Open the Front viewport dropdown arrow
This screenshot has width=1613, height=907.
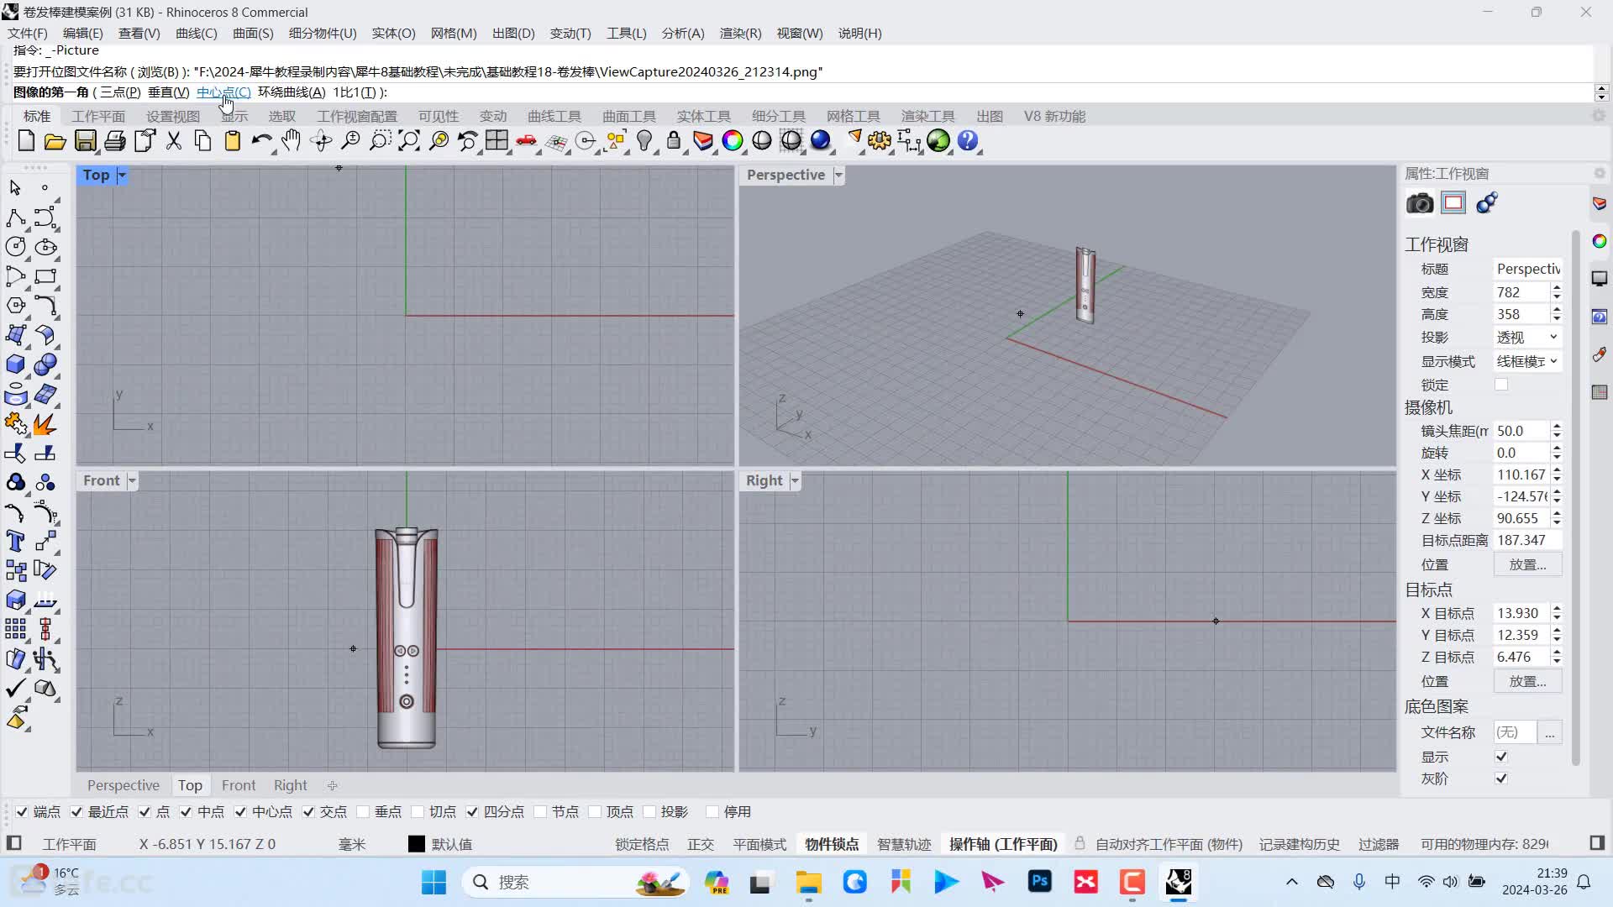pos(132,480)
